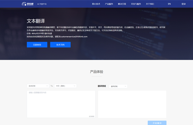The width and height of the screenshot is (193, 125).
Task: Expand the 通用领域 translation domain dropdown
Action: click(x=118, y=86)
